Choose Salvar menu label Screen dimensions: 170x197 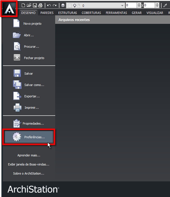point(29,74)
